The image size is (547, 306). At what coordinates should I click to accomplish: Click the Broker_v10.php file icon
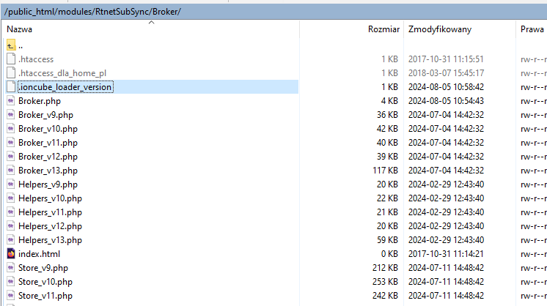pyautogui.click(x=11, y=128)
